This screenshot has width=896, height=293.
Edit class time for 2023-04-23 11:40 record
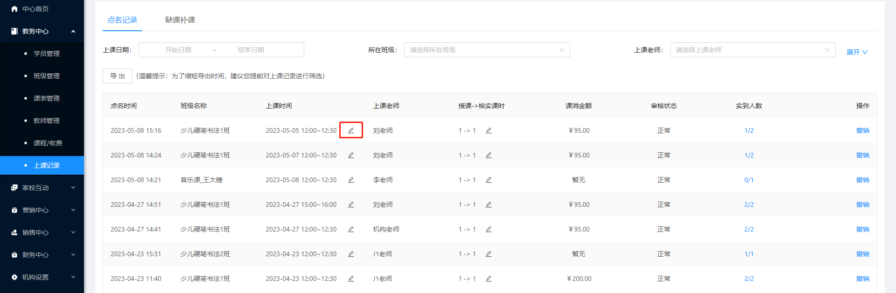coord(351,279)
